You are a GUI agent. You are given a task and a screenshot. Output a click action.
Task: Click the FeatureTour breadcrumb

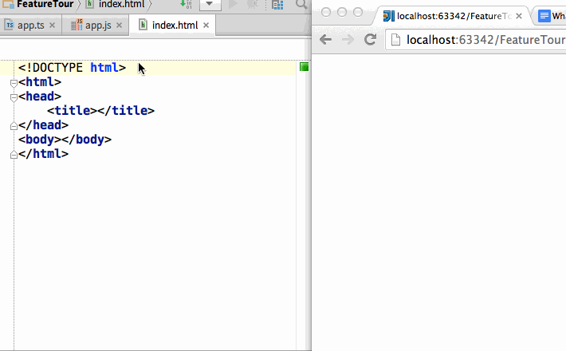(39, 4)
